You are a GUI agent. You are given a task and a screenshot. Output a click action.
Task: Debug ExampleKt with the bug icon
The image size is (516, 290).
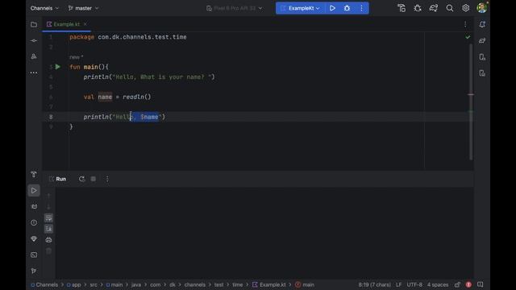pos(347,8)
